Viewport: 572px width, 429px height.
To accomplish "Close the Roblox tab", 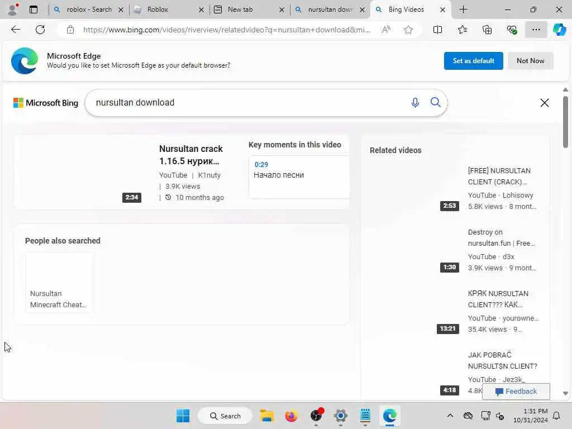I will click(x=201, y=10).
